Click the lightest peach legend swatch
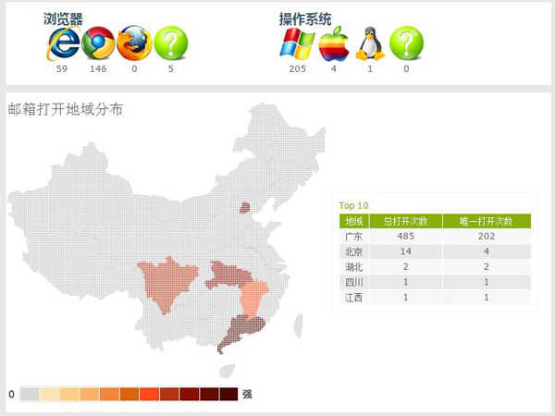This screenshot has height=416, width=555. pos(49,394)
